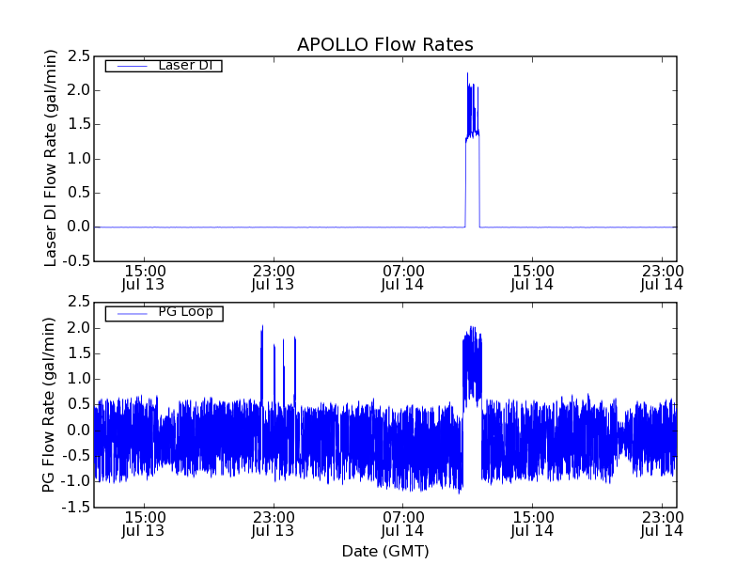
Task: Click the bottom plot's 15:00 Jul 14 tick label
Action: (532, 525)
